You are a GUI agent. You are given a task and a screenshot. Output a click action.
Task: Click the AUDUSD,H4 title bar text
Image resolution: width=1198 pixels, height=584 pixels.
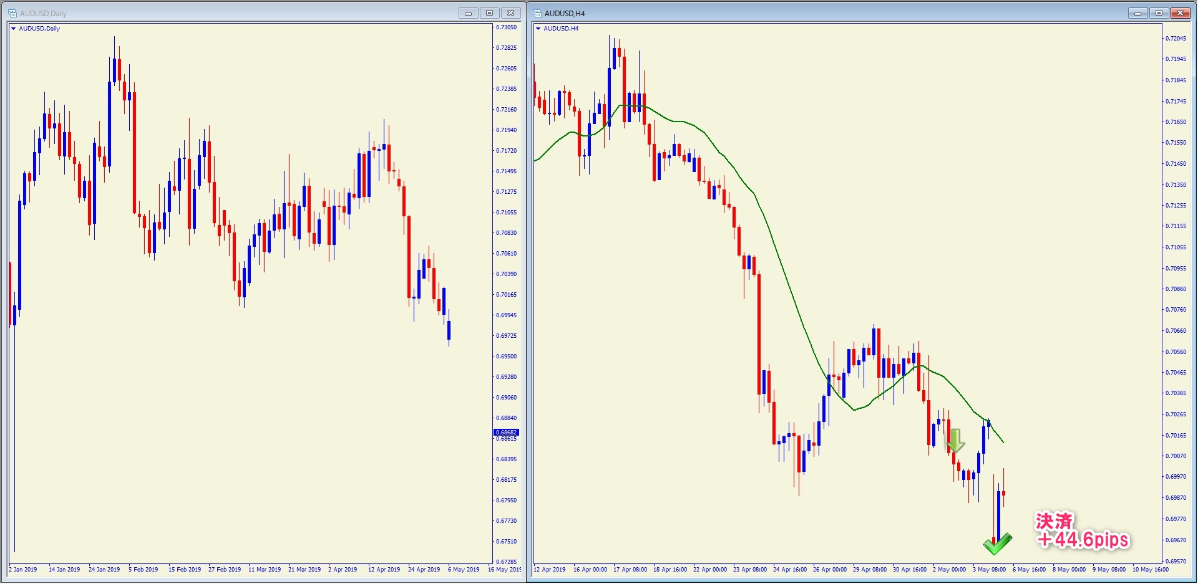[565, 14]
